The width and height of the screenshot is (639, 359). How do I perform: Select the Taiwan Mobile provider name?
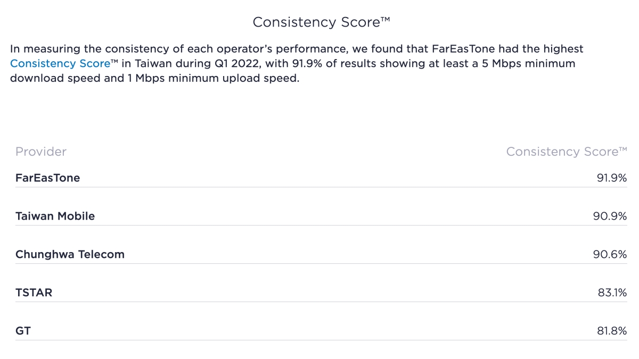click(55, 216)
